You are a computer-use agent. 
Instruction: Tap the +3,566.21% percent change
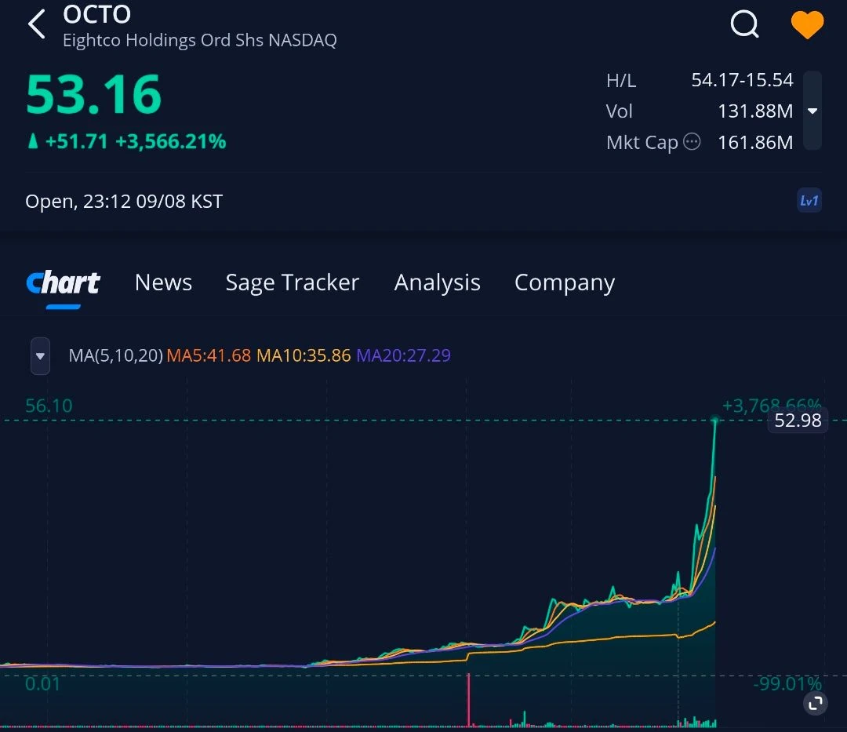pyautogui.click(x=171, y=141)
